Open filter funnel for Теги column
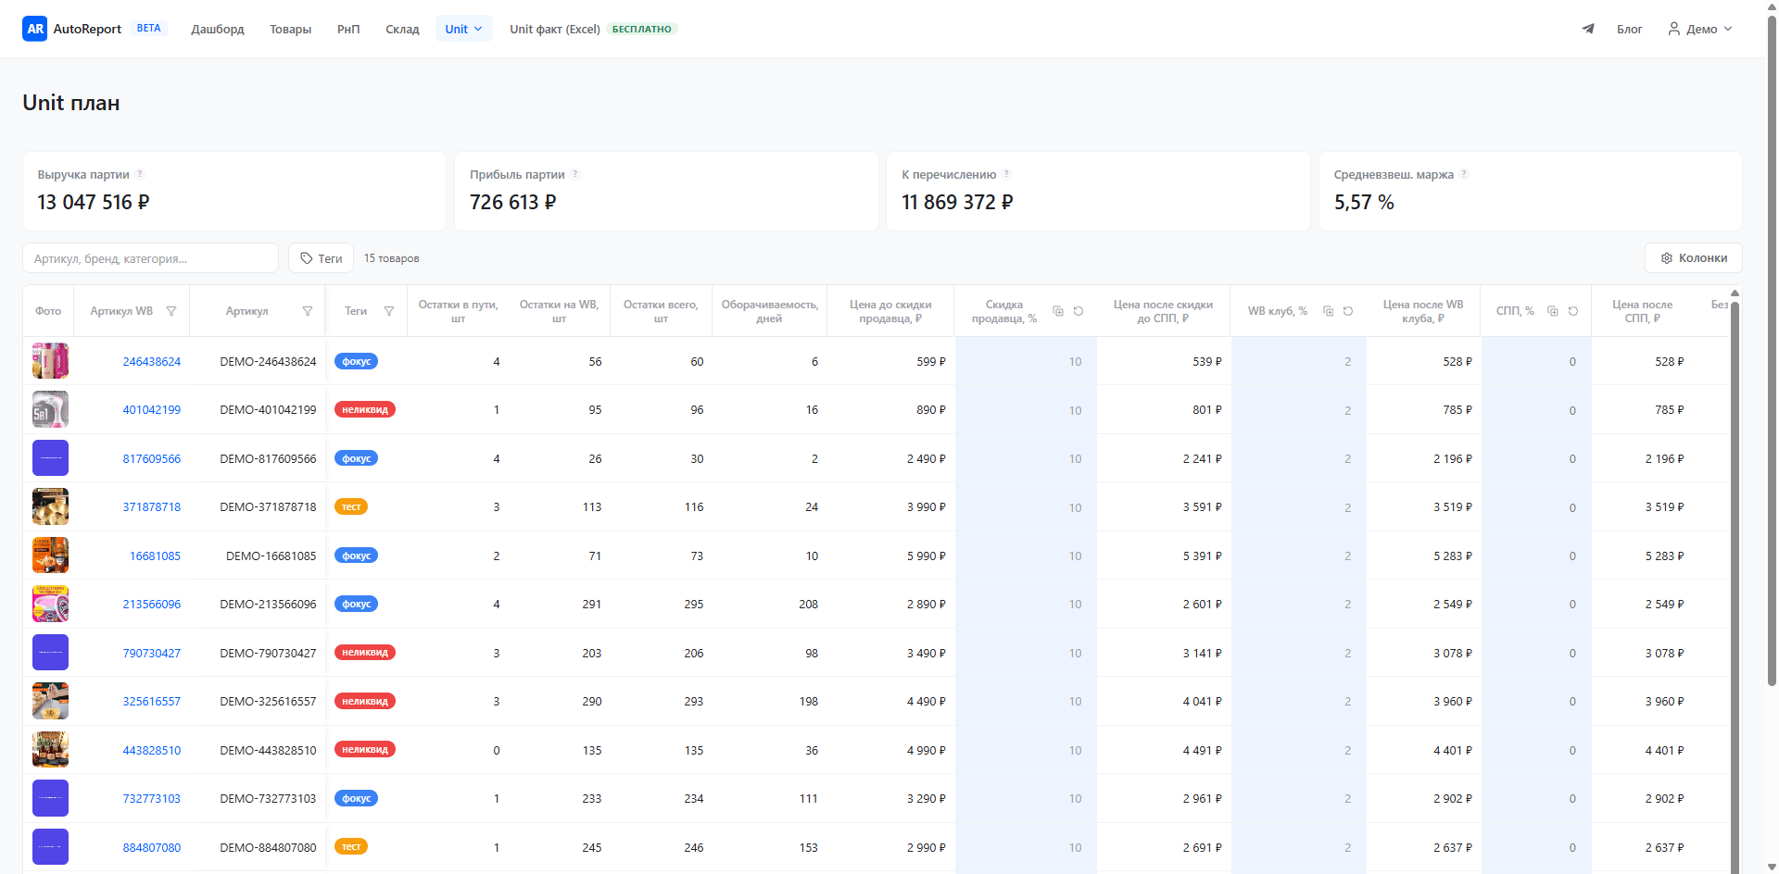Screen dimensions: 1779x874 pos(389,311)
